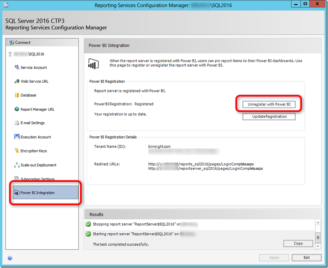328x268 pixels.
Task: Click the Starting report server result line
Action: 144,234
